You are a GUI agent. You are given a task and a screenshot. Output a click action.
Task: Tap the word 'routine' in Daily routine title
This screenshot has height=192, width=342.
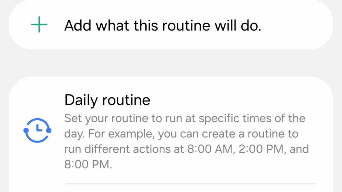[126, 100]
